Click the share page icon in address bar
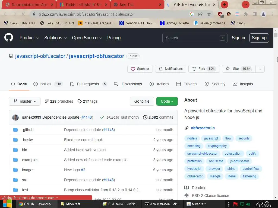Screen dimensions: 278x208 coord(200,14)
